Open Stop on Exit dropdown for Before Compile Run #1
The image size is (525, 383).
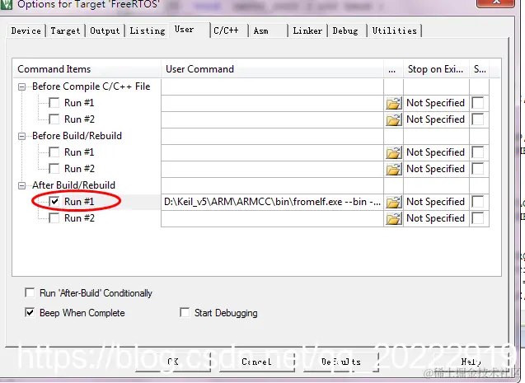coord(436,103)
